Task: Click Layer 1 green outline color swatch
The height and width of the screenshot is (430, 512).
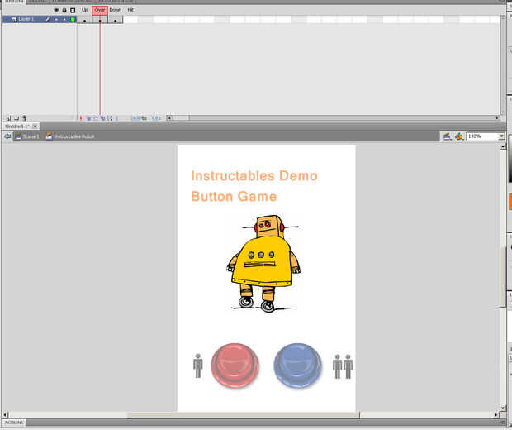Action: [x=73, y=18]
